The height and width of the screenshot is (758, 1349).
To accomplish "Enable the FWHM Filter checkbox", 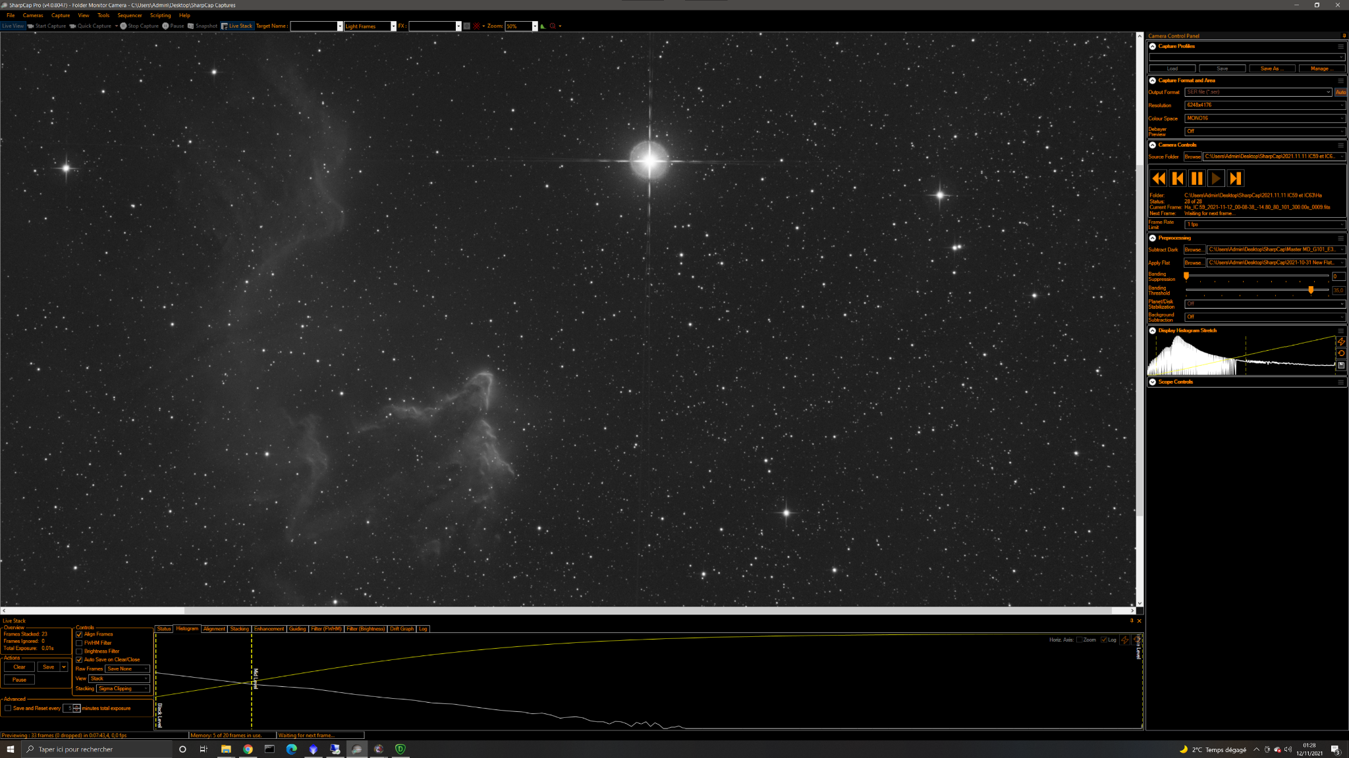I will click(x=79, y=643).
